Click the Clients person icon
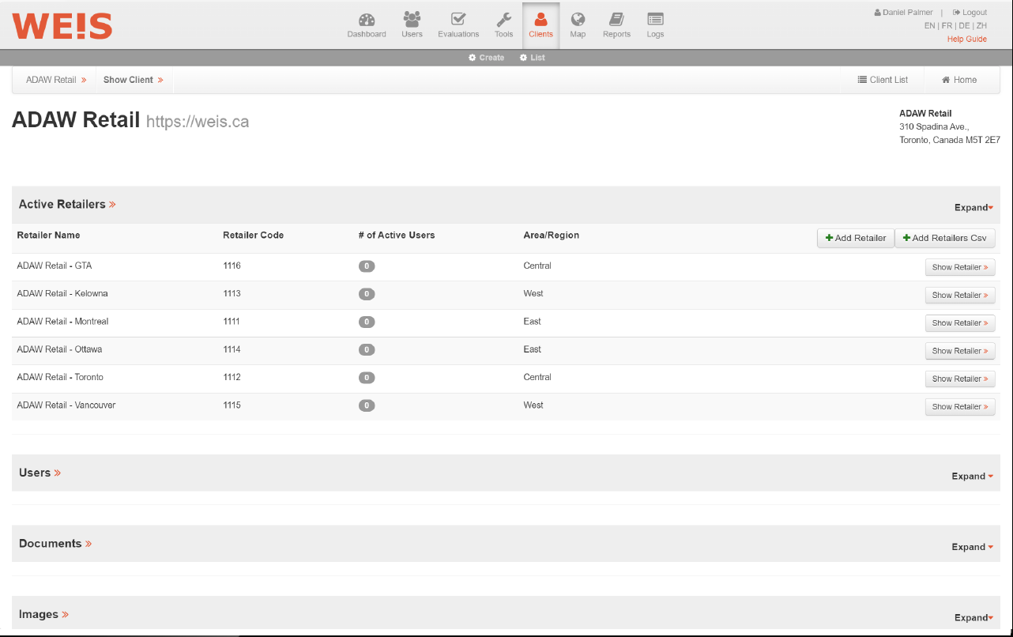 [x=540, y=20]
